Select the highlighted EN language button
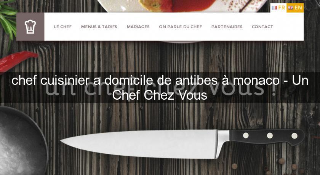Viewport: 320px width, 175px height. click(x=295, y=8)
